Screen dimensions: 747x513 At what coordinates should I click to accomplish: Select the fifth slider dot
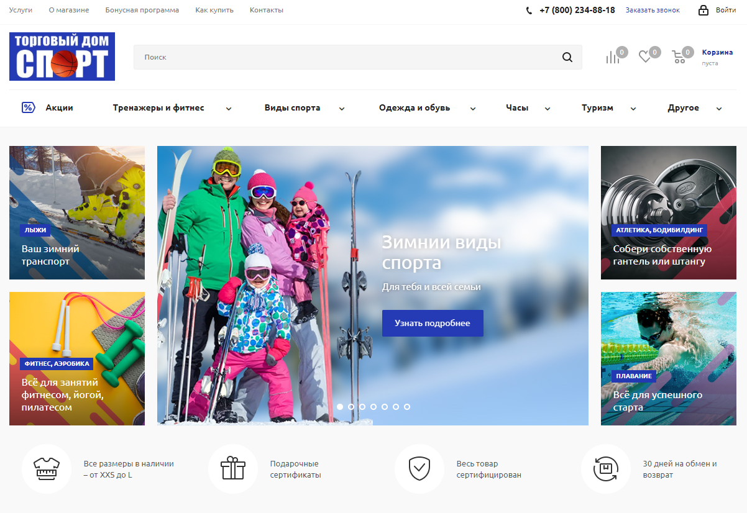(385, 407)
